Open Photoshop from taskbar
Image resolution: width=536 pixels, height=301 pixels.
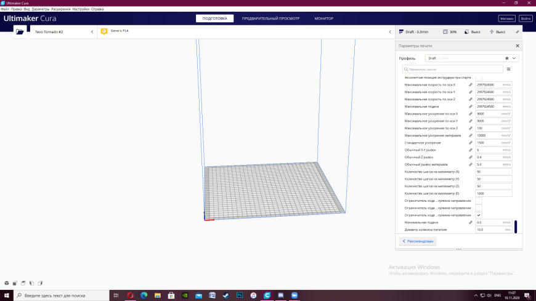[240, 295]
